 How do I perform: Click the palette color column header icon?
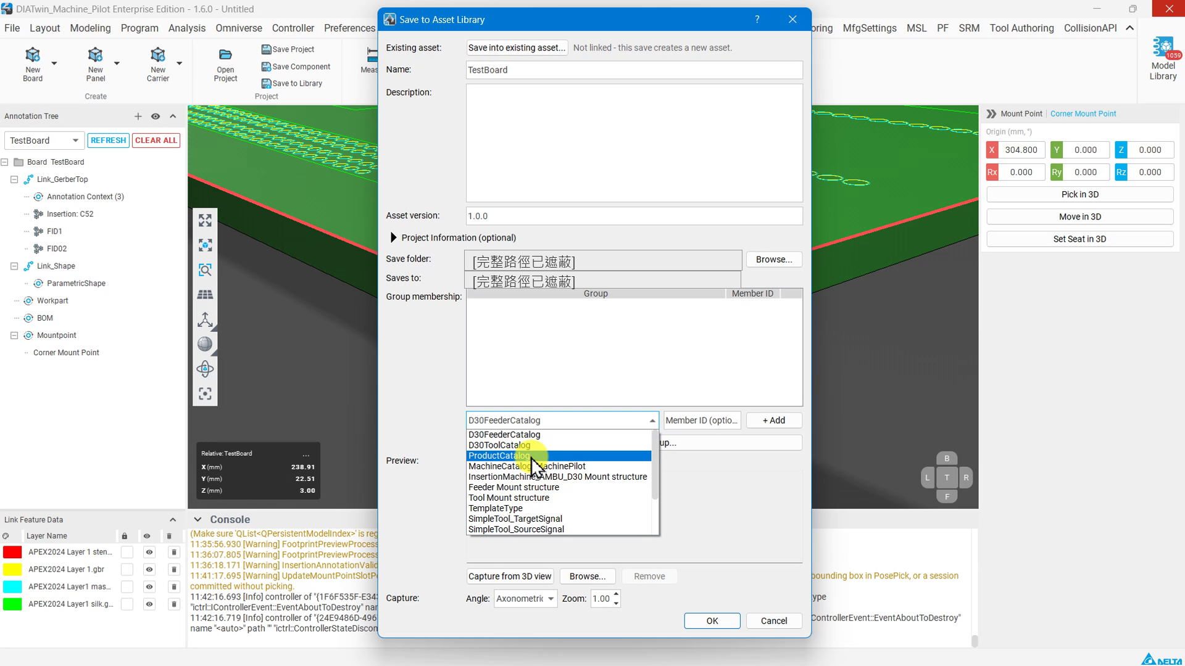point(6,536)
